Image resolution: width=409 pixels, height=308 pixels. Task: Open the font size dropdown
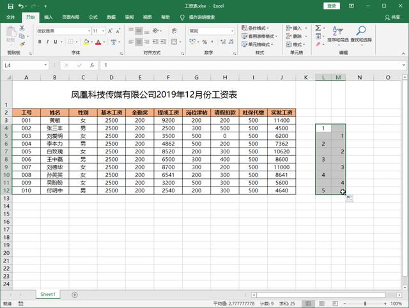[x=104, y=31]
